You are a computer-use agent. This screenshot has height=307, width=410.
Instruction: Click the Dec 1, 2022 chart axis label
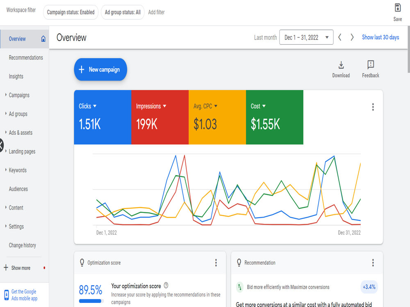point(107,233)
